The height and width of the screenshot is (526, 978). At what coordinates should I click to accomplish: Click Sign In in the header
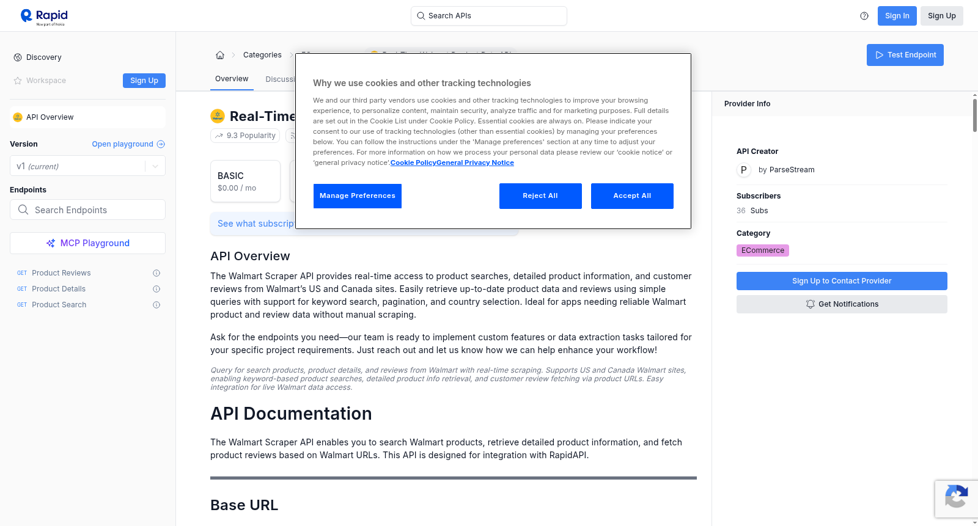click(897, 16)
